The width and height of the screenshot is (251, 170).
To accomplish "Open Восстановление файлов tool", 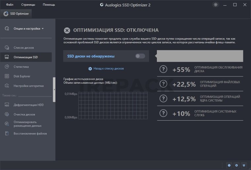I will 30,134.
